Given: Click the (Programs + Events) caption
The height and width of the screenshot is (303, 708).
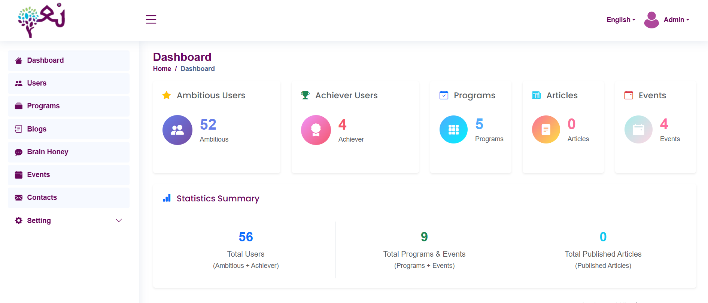Looking at the screenshot, I should 424,266.
